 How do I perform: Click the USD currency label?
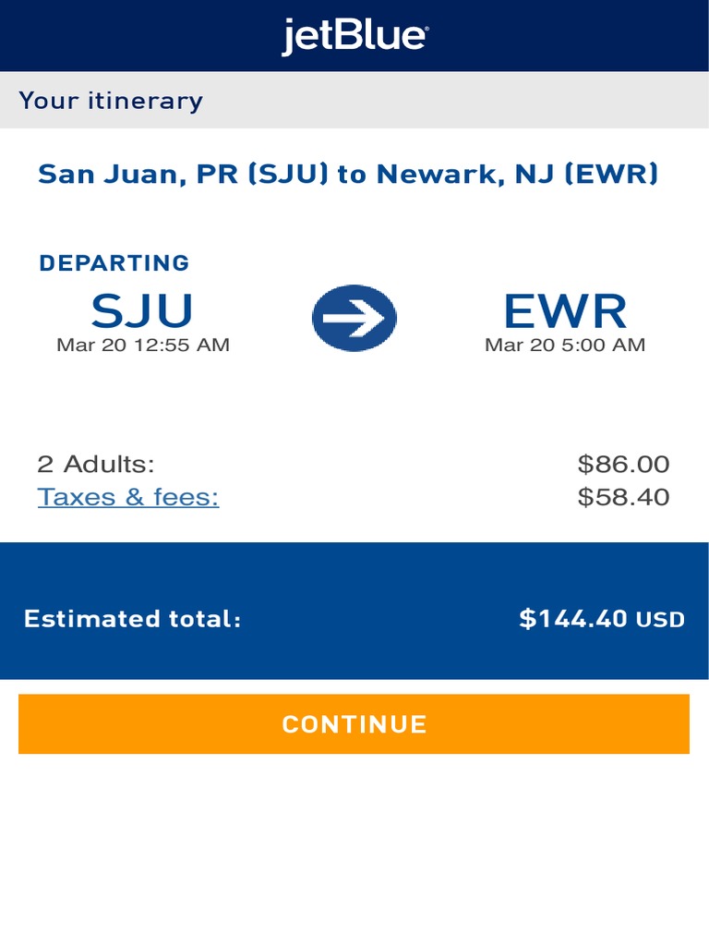click(660, 620)
